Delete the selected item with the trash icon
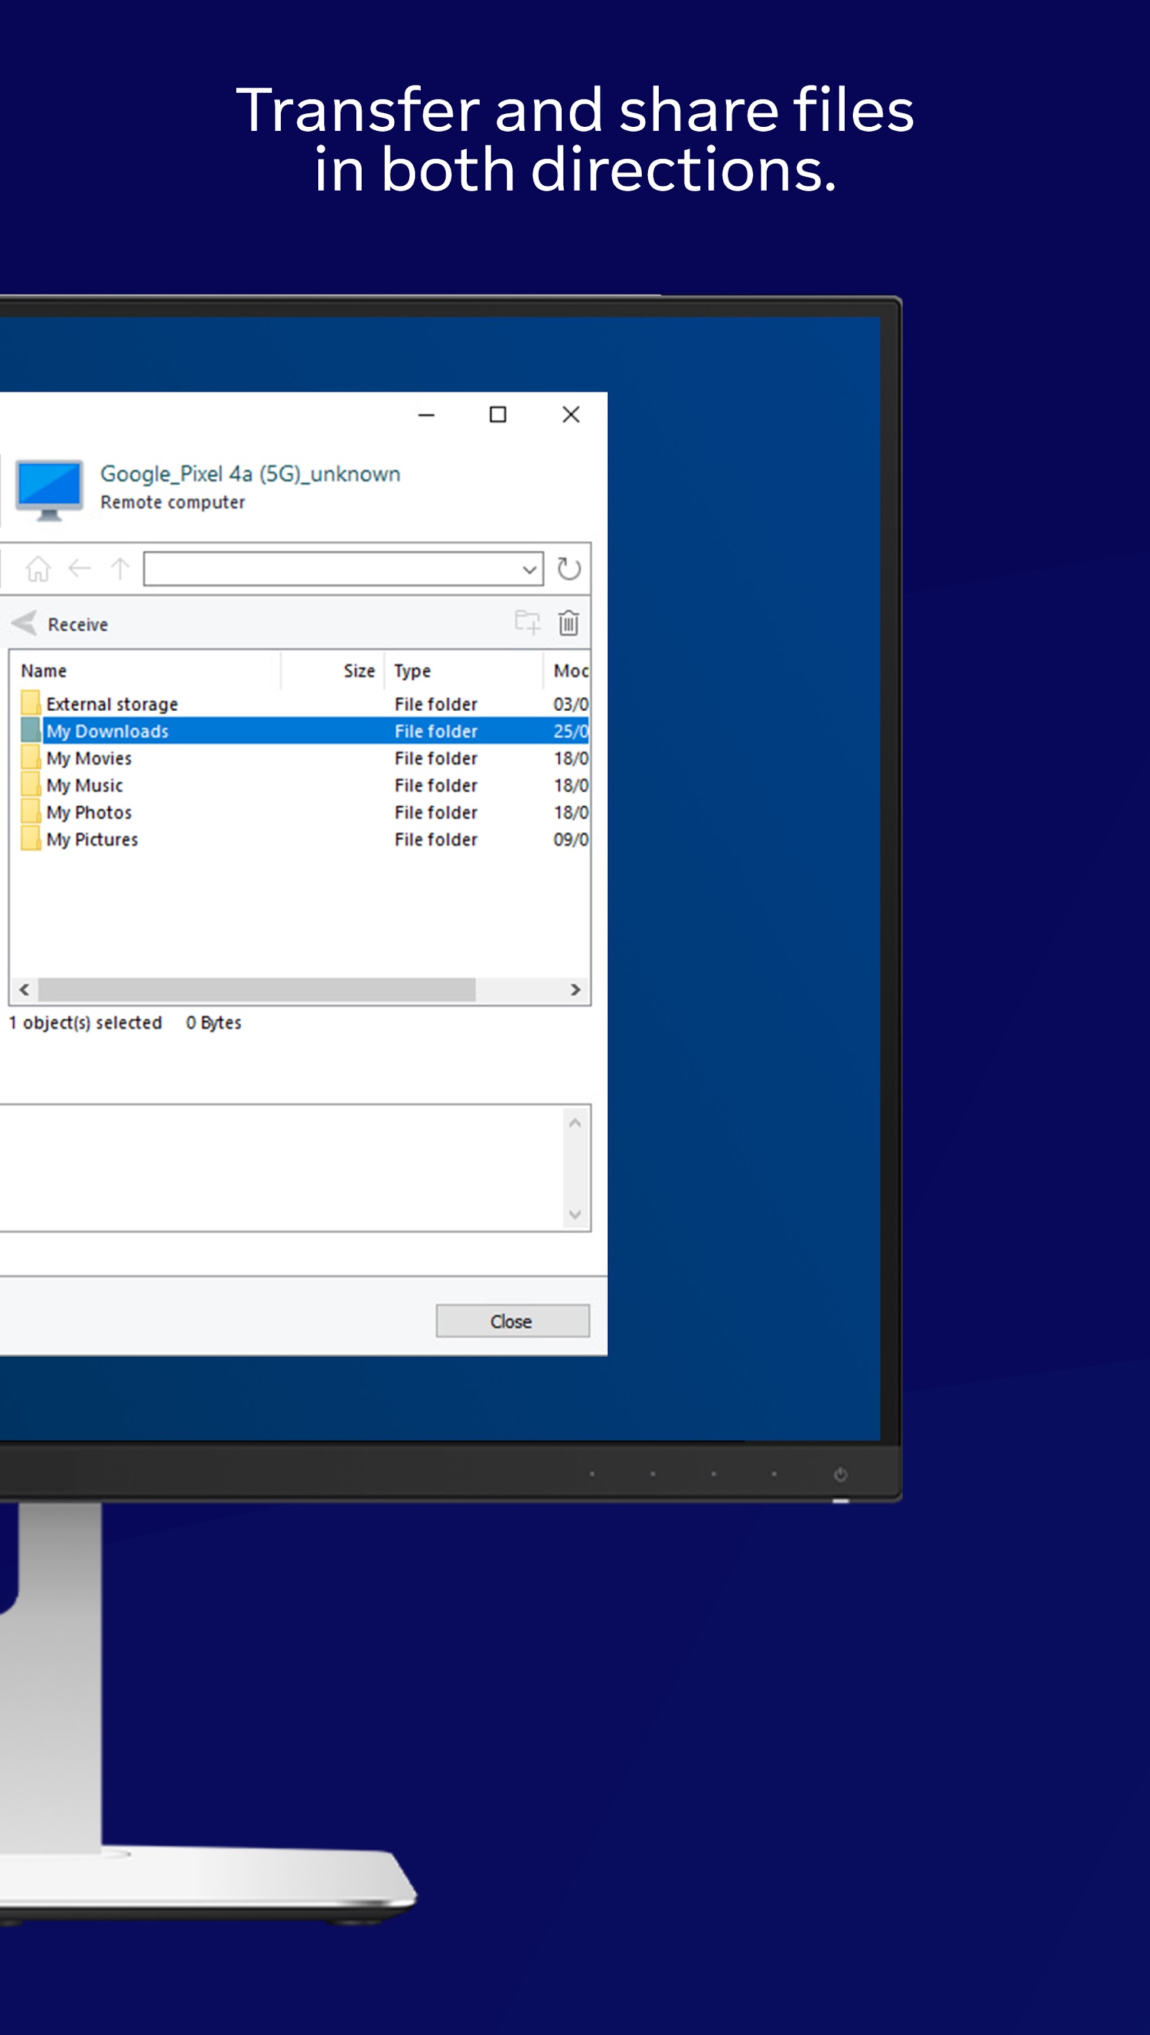This screenshot has height=2035, width=1150. 569,623
